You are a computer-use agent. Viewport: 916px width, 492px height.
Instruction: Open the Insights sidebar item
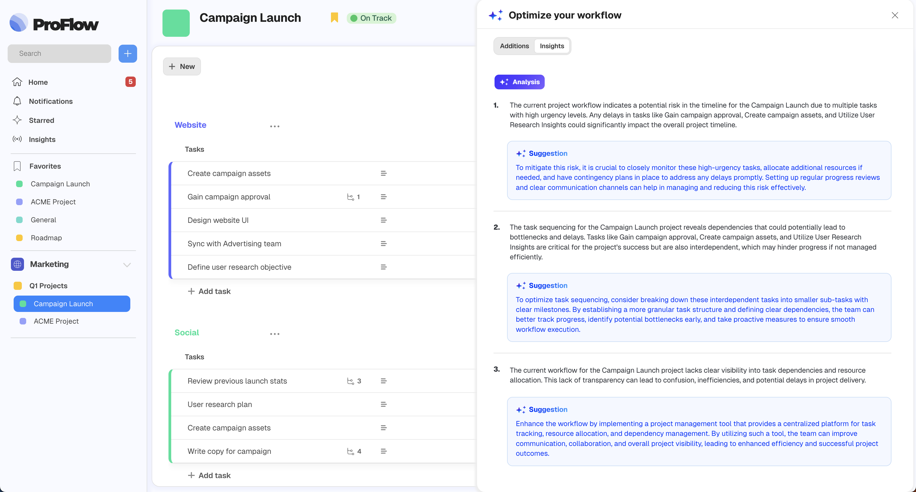[x=42, y=139]
